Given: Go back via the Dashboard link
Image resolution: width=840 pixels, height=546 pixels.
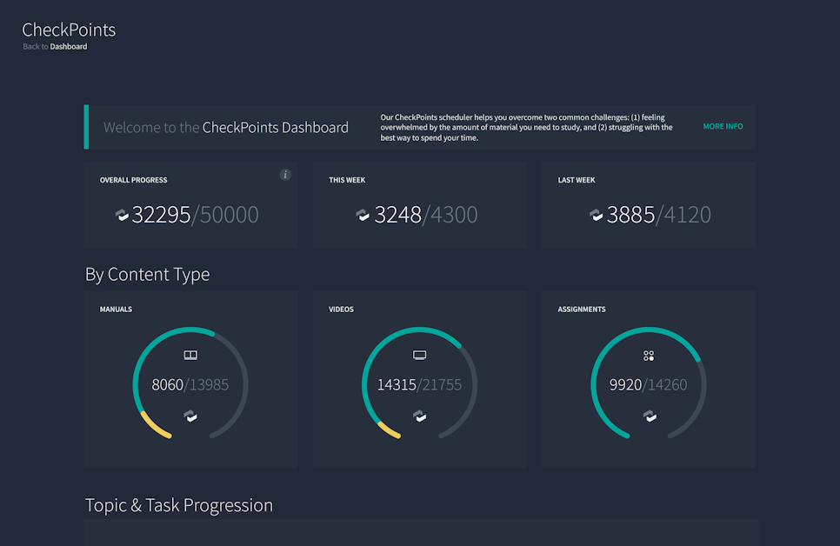Looking at the screenshot, I should [x=69, y=47].
